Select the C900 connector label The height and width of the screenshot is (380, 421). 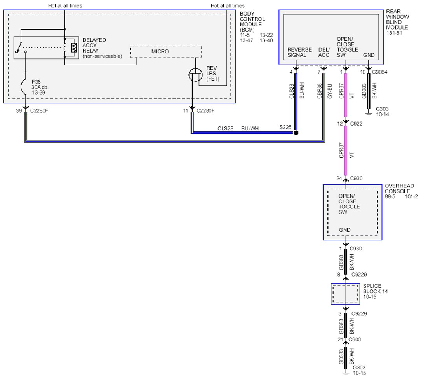355,340
